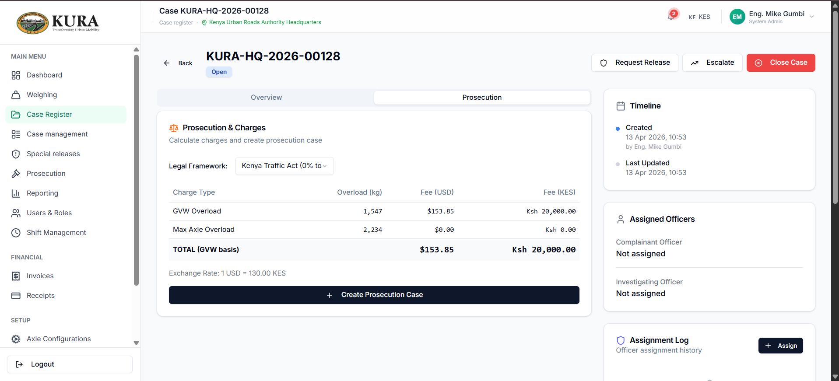Click the GVW Overload row label
Screen dimensions: 839x381
pyautogui.click(x=197, y=211)
